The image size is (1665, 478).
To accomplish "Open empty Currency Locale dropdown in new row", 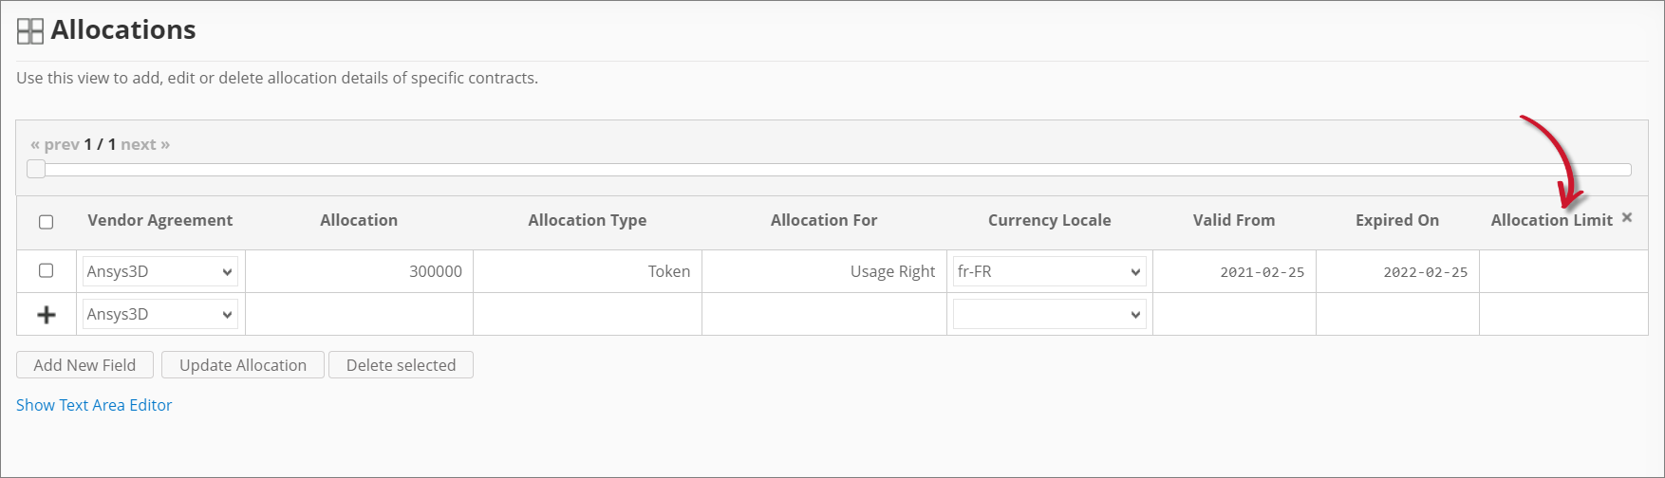I will (x=1049, y=315).
